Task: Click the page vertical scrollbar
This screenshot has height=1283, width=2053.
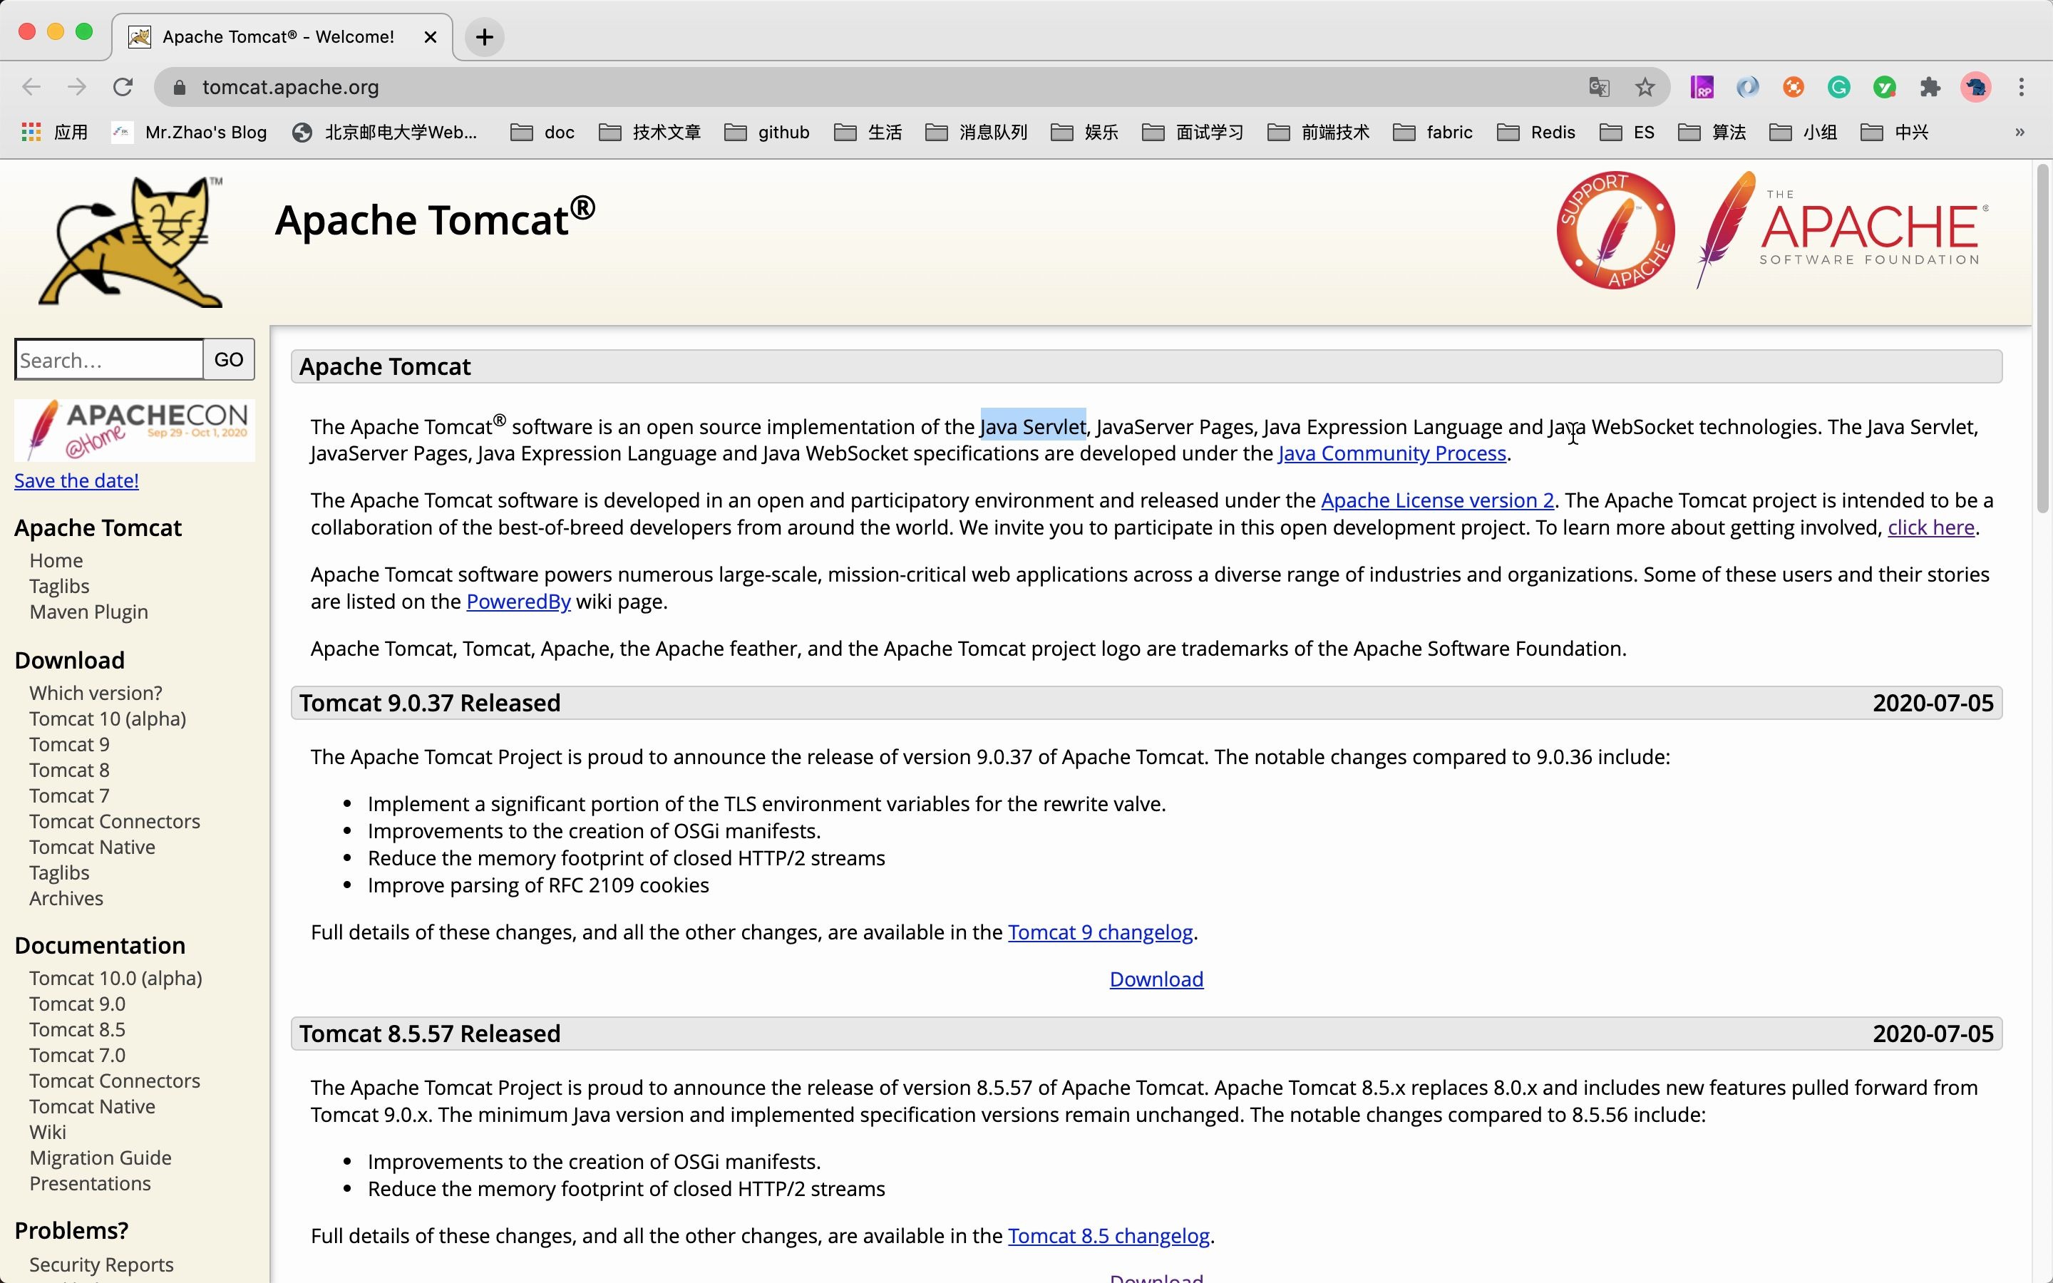Action: pyautogui.click(x=2042, y=339)
